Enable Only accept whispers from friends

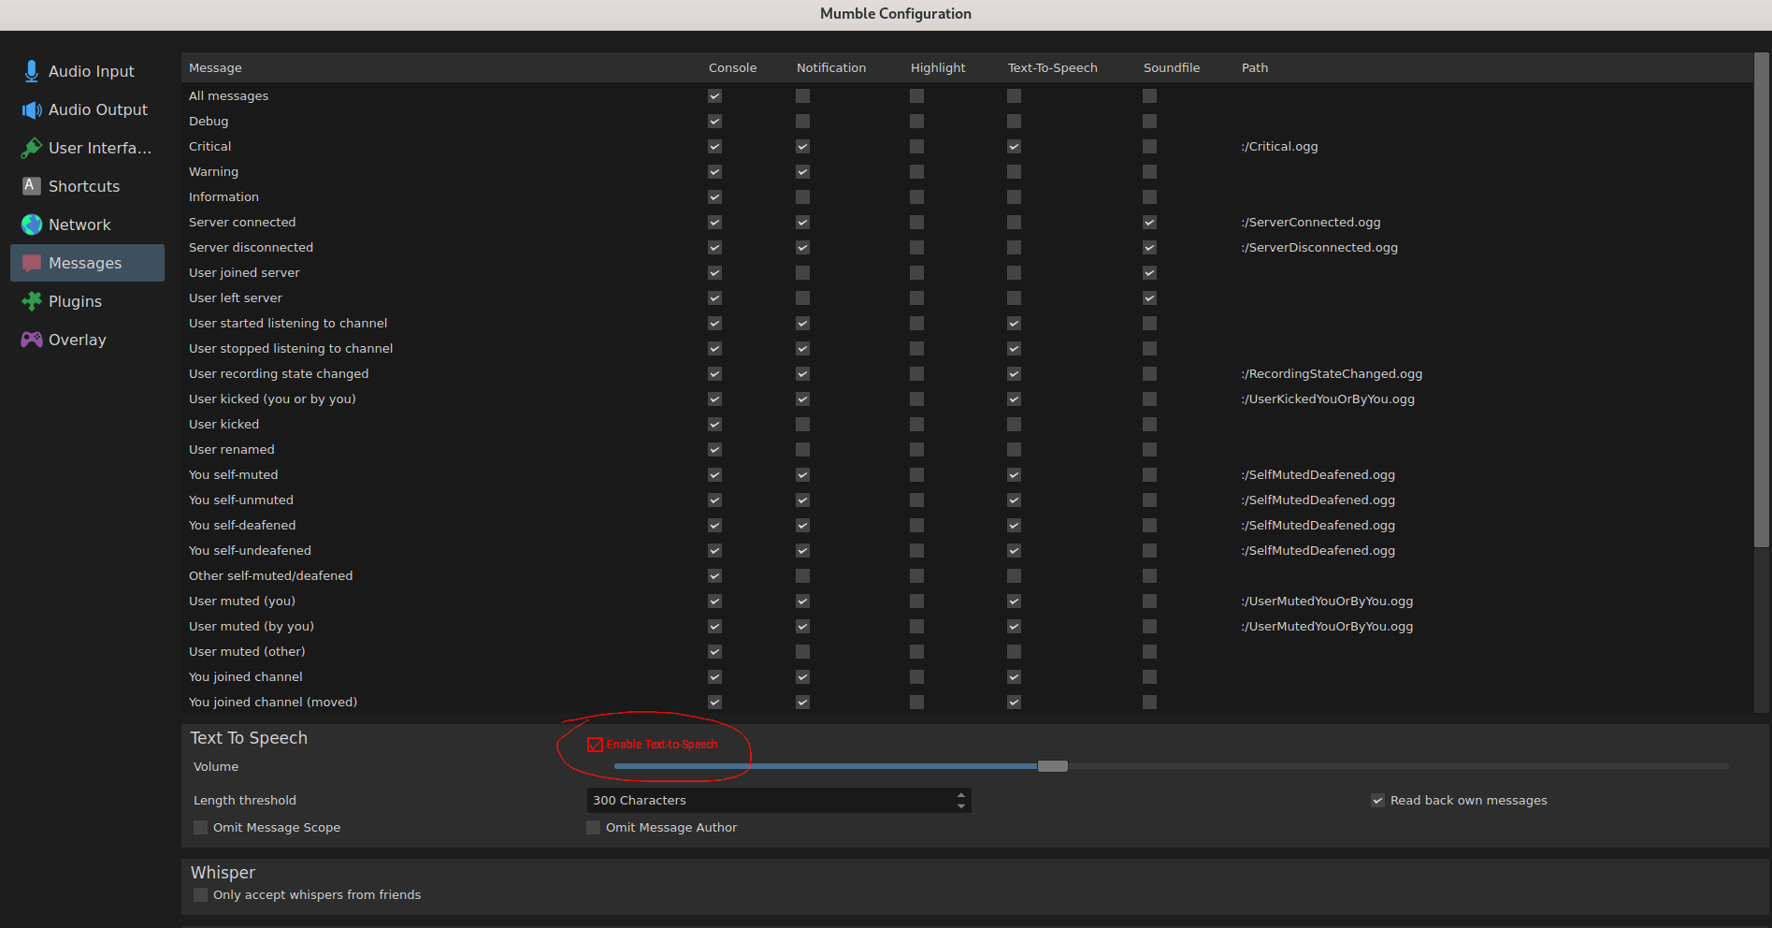coord(200,894)
